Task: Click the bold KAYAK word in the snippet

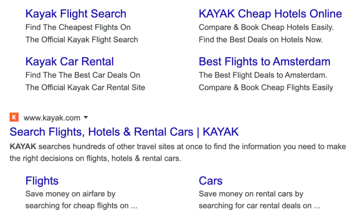Action: (x=23, y=146)
